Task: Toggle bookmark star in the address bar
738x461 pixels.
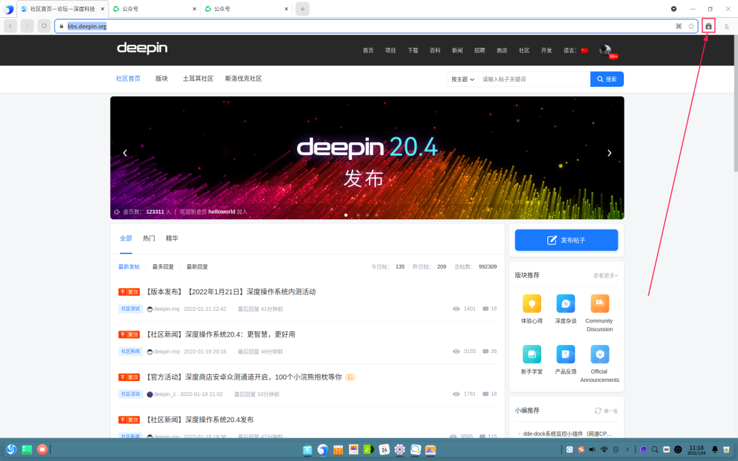Action: (691, 25)
